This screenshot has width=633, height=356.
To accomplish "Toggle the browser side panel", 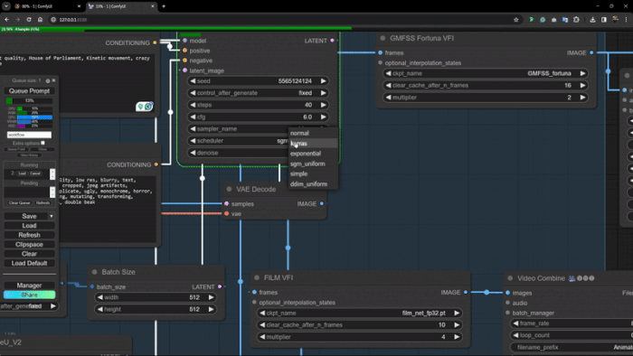I will tap(603, 19).
